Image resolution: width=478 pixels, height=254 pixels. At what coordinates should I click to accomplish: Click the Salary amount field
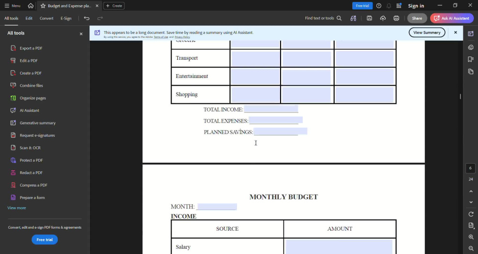(339, 247)
